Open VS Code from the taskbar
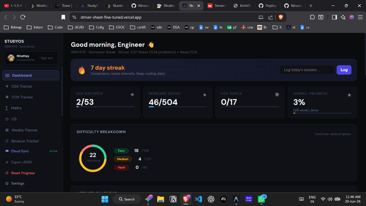The height and width of the screenshot is (206, 366). pos(198,199)
